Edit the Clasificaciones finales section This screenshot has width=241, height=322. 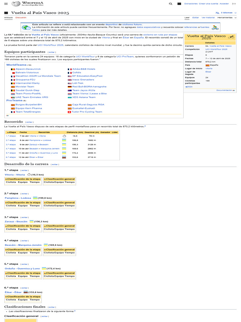[x=52, y=307]
